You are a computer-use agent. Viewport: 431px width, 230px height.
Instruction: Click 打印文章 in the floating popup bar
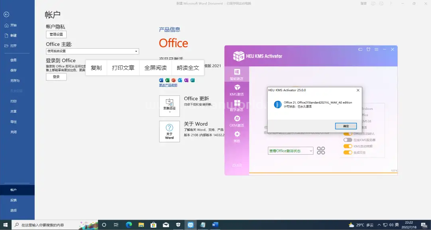click(x=123, y=68)
